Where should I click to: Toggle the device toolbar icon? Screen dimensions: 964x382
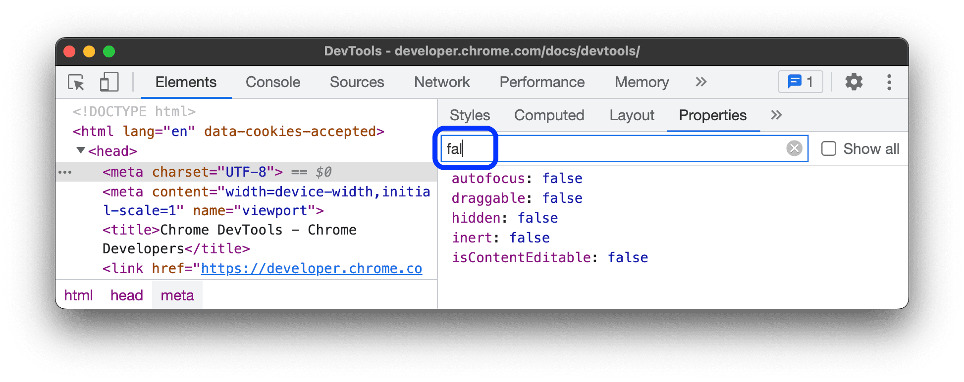(x=109, y=82)
